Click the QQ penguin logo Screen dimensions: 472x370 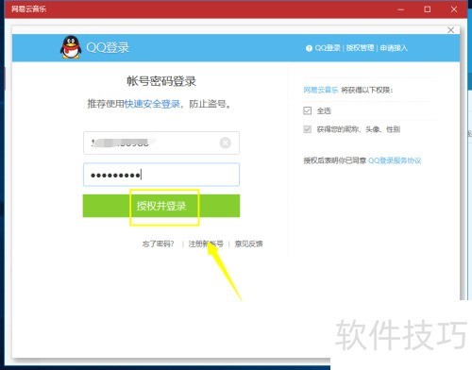(x=71, y=47)
